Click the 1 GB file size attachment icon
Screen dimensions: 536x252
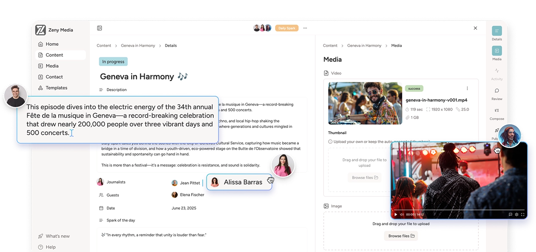click(408, 118)
